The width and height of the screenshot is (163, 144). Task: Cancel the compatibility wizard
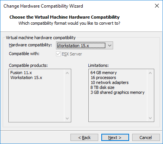(146, 138)
